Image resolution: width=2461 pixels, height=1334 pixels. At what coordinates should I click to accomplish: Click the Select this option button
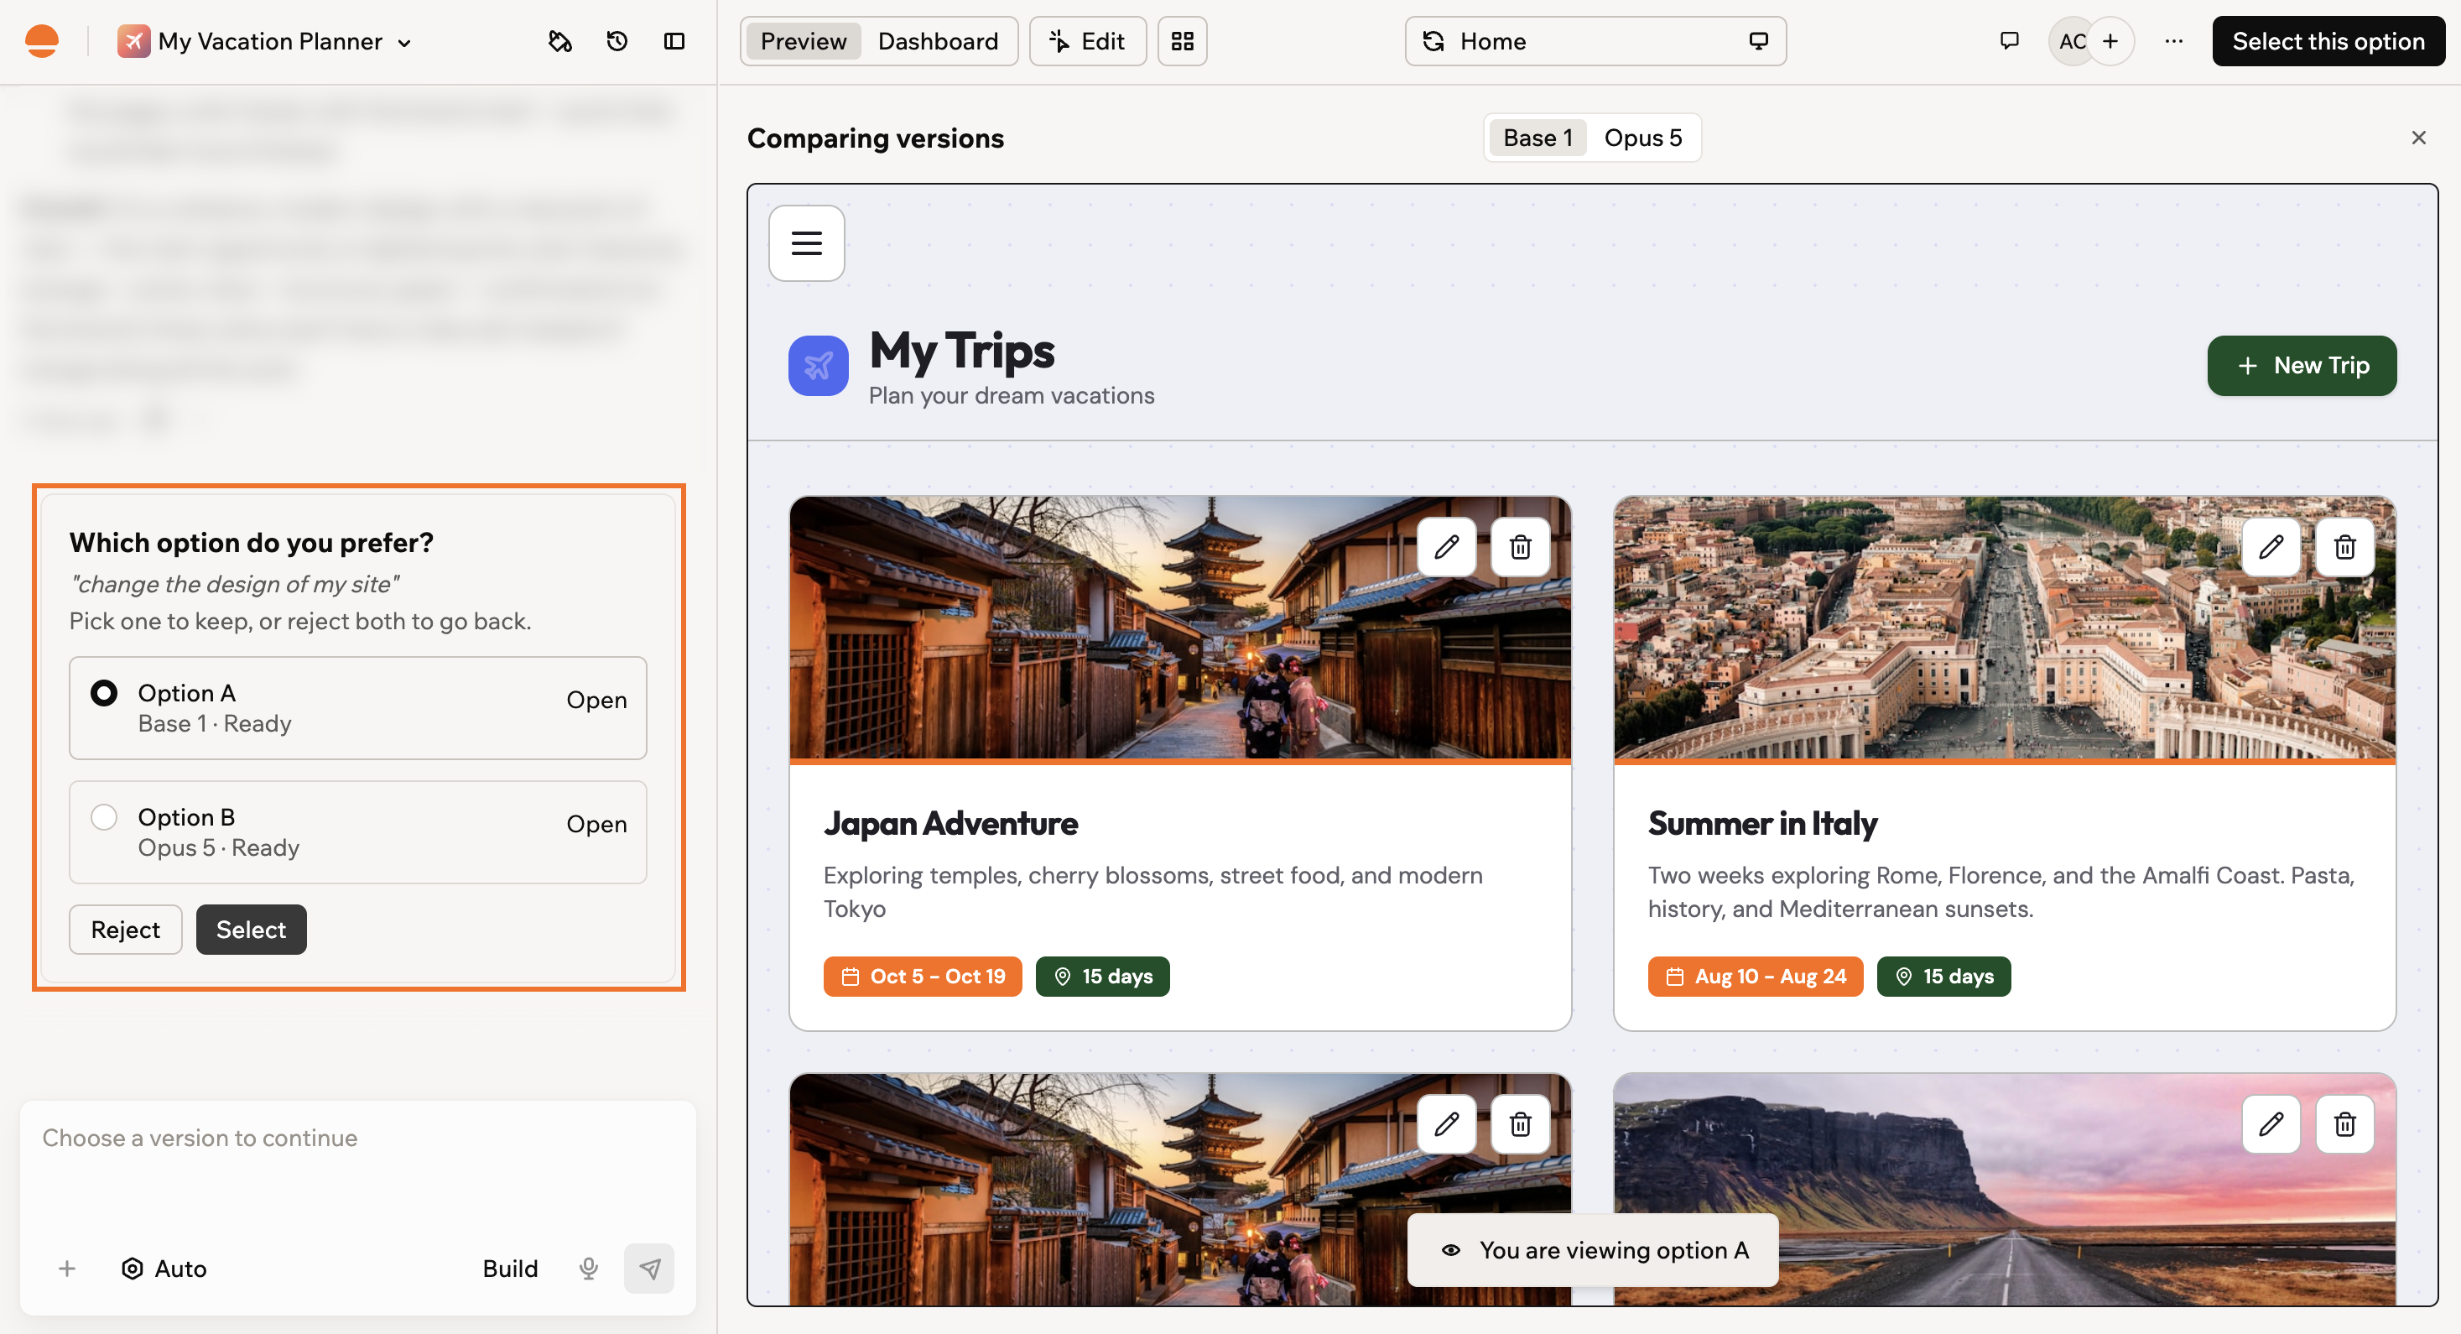2328,41
